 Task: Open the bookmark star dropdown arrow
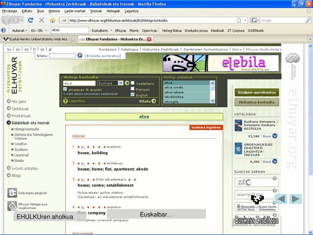point(245,20)
